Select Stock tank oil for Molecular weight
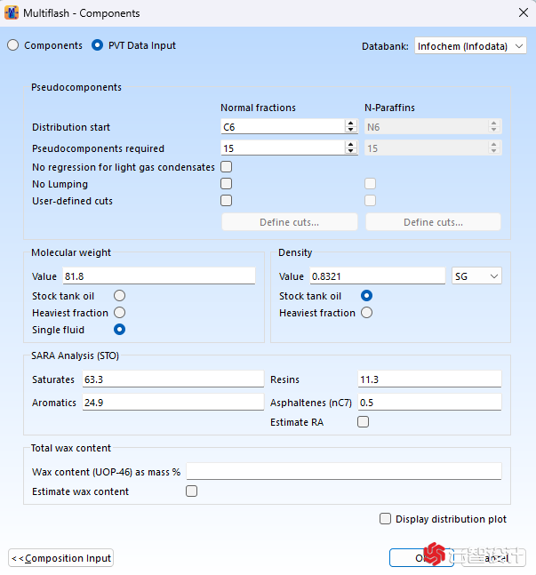 coord(120,296)
